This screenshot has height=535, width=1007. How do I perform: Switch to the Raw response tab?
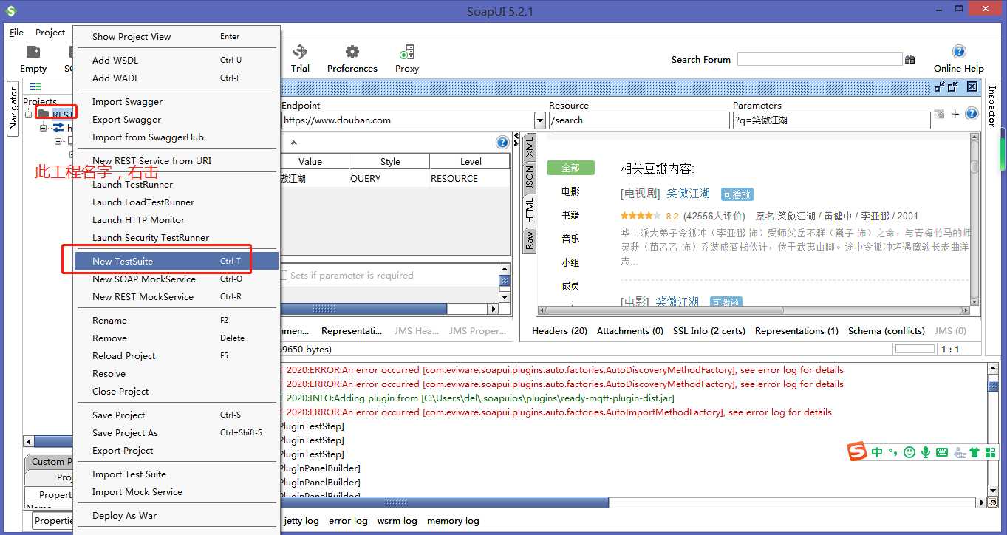tap(529, 239)
